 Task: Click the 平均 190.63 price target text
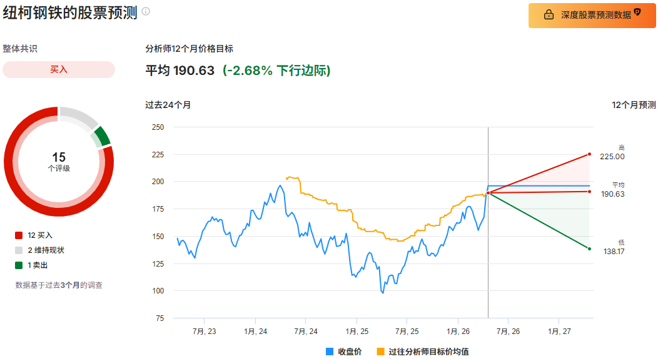pyautogui.click(x=180, y=71)
